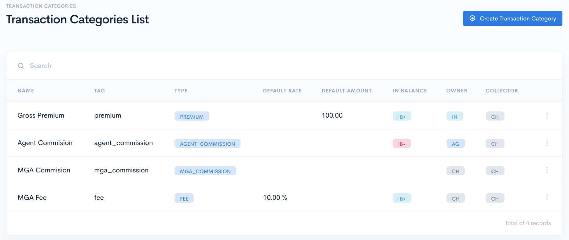Click the MGA_COMMISSION type badge
This screenshot has width=569, height=240.
click(x=205, y=171)
